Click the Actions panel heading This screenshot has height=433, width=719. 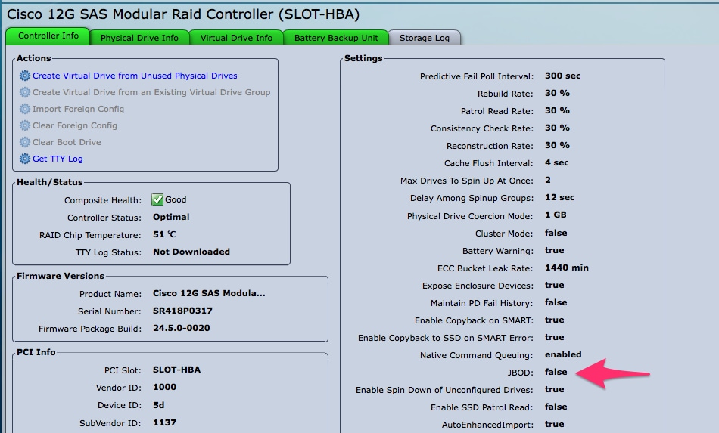[x=33, y=58]
